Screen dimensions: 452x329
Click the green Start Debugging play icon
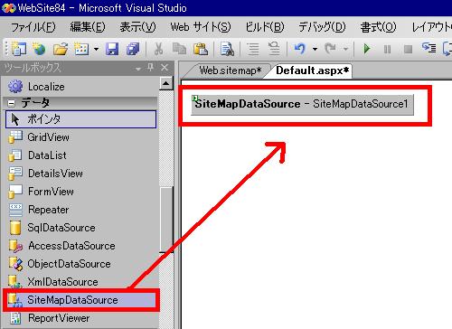[x=367, y=49]
